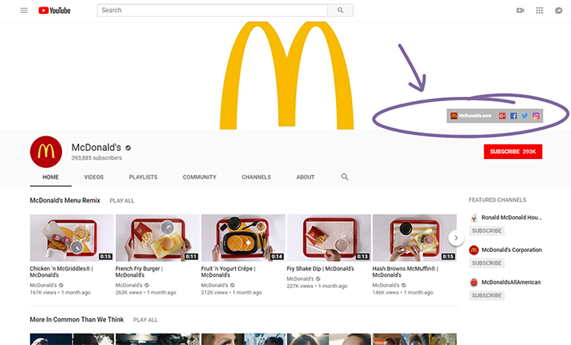Open the YouTube apps grid
571x345 pixels.
[x=540, y=10]
